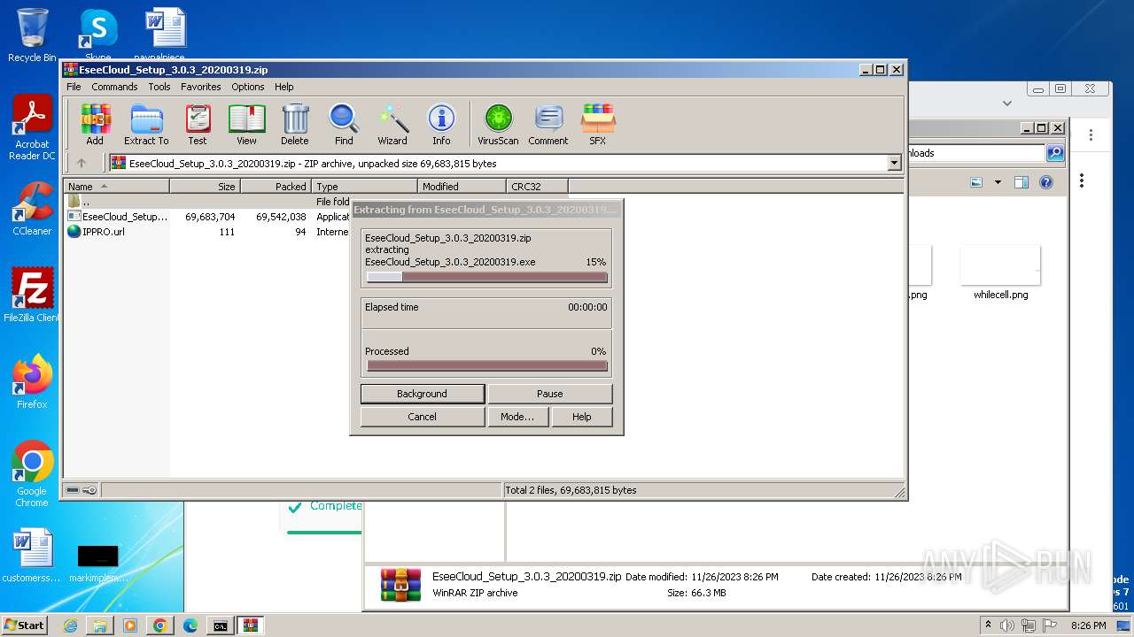Click the Background button in extraction dialog
This screenshot has height=637, width=1134.
click(x=423, y=394)
